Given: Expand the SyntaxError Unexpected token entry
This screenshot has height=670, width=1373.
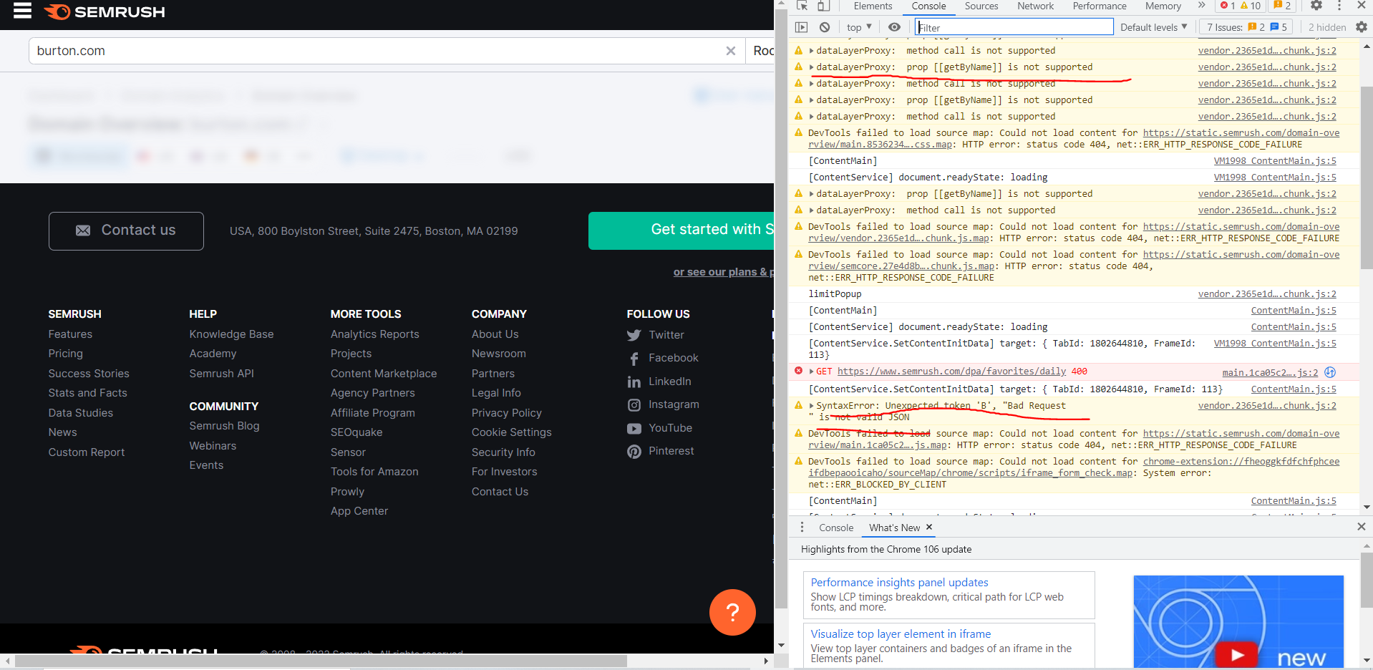Looking at the screenshot, I should click(x=811, y=406).
